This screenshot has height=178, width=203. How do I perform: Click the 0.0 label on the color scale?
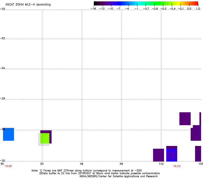(x=189, y=9)
